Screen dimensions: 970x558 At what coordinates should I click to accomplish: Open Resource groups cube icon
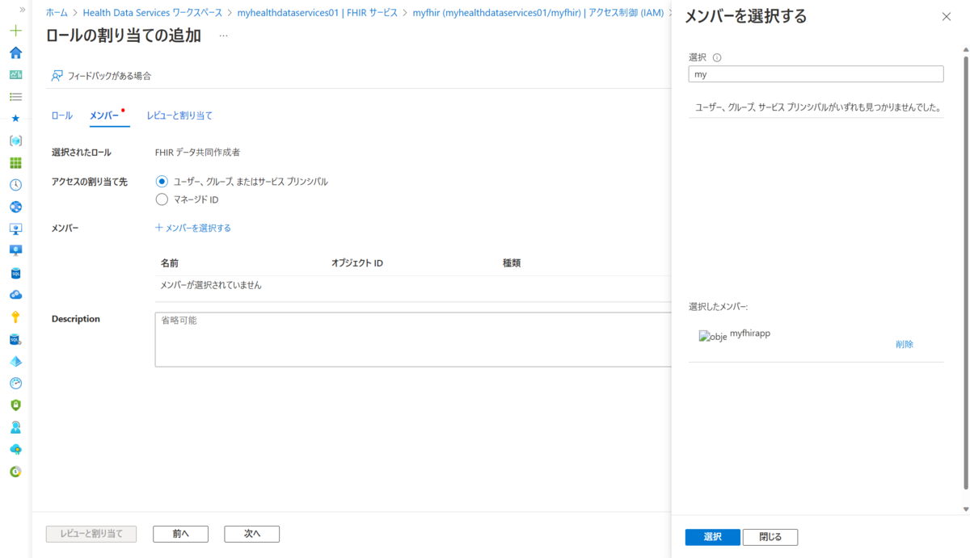point(15,141)
